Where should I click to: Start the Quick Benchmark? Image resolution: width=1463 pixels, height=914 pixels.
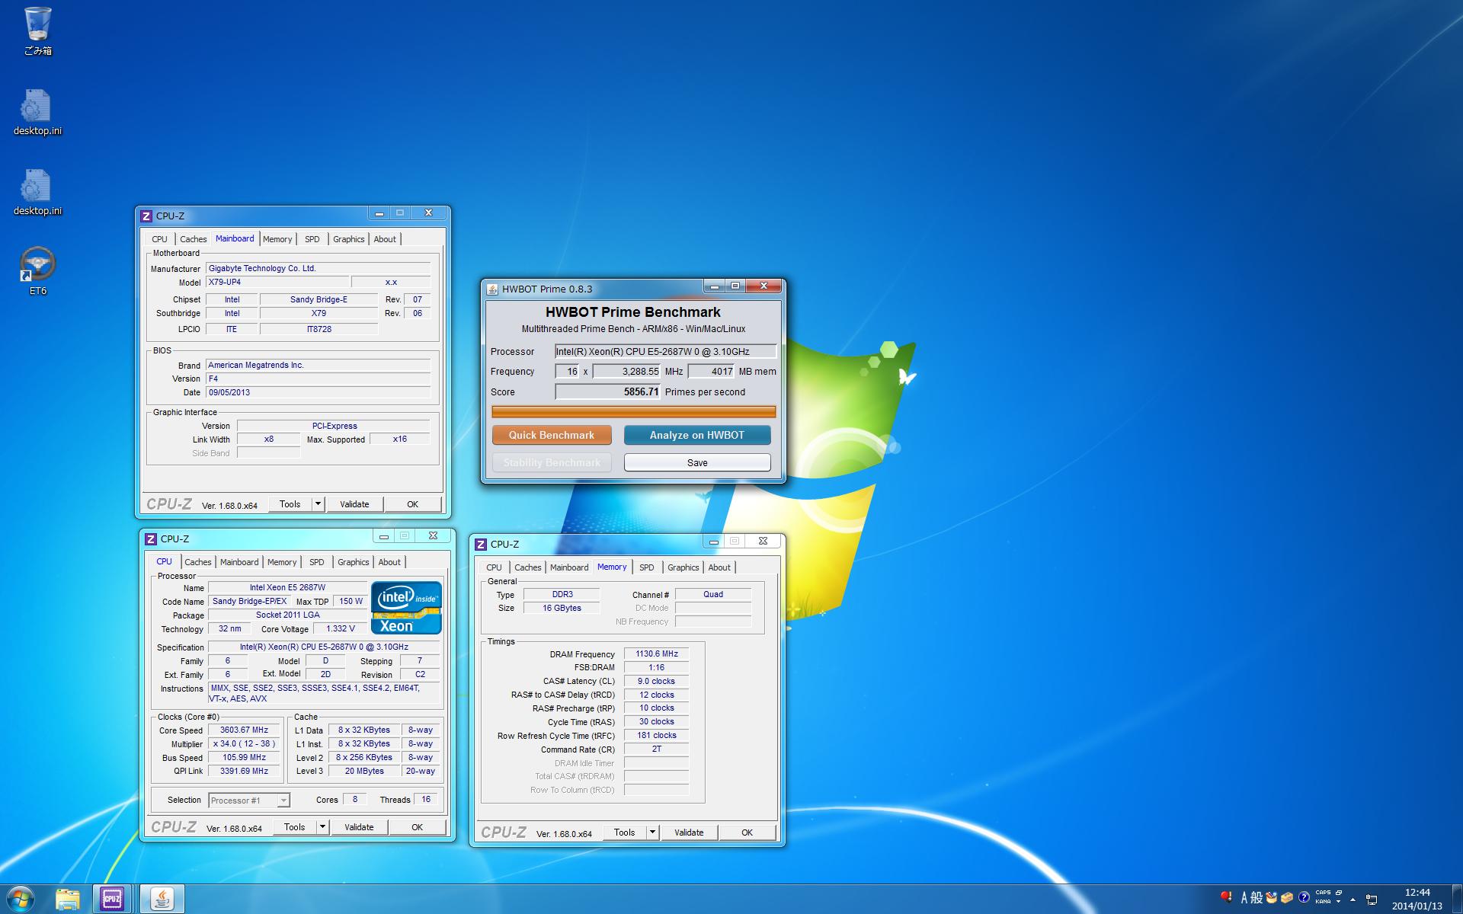(552, 435)
